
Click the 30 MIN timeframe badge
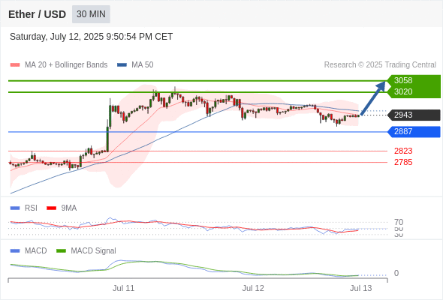91,14
